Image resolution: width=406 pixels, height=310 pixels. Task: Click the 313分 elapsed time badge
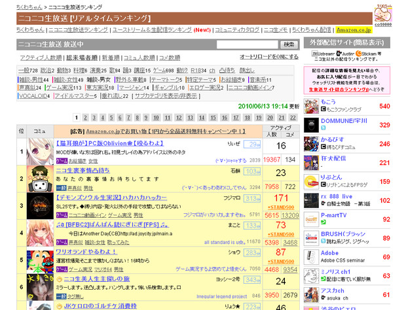coord(252,199)
